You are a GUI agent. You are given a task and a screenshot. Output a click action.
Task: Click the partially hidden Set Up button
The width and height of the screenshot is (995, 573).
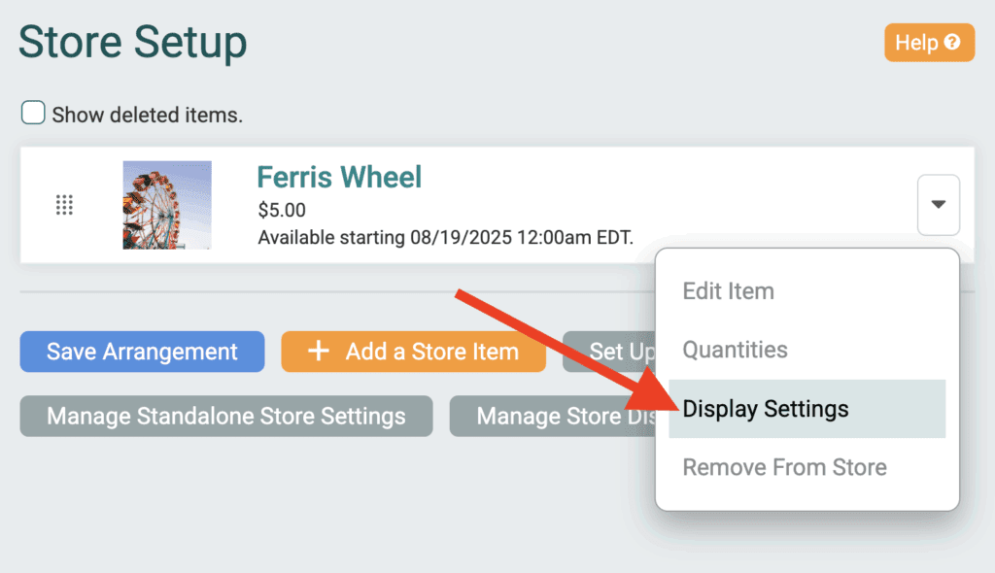click(609, 352)
